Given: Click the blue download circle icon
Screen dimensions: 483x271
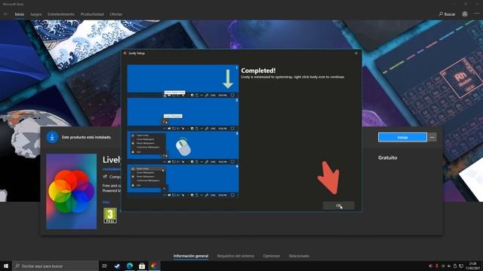Looking at the screenshot, I should 52,137.
